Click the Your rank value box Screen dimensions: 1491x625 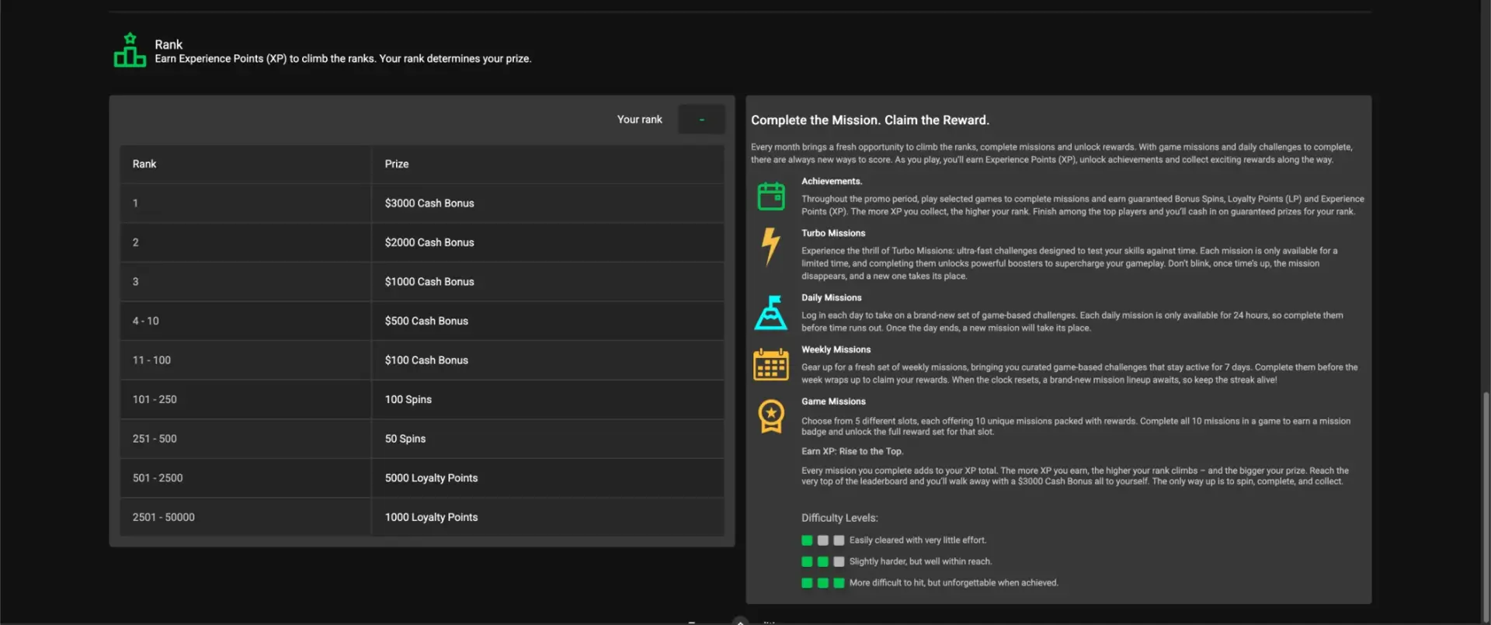(x=701, y=120)
